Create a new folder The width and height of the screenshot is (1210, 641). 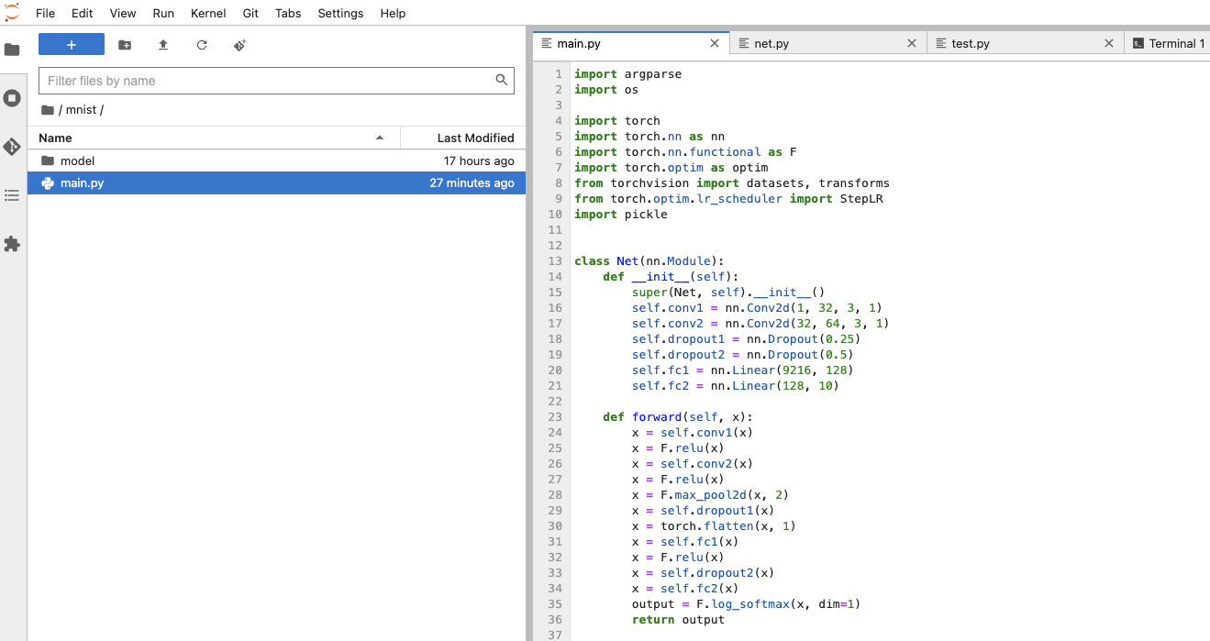coord(125,45)
